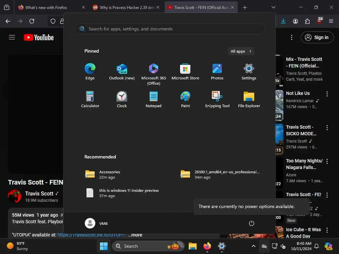Switch to Firefox in taskbar
The height and width of the screenshot is (254, 339).
coord(207,246)
